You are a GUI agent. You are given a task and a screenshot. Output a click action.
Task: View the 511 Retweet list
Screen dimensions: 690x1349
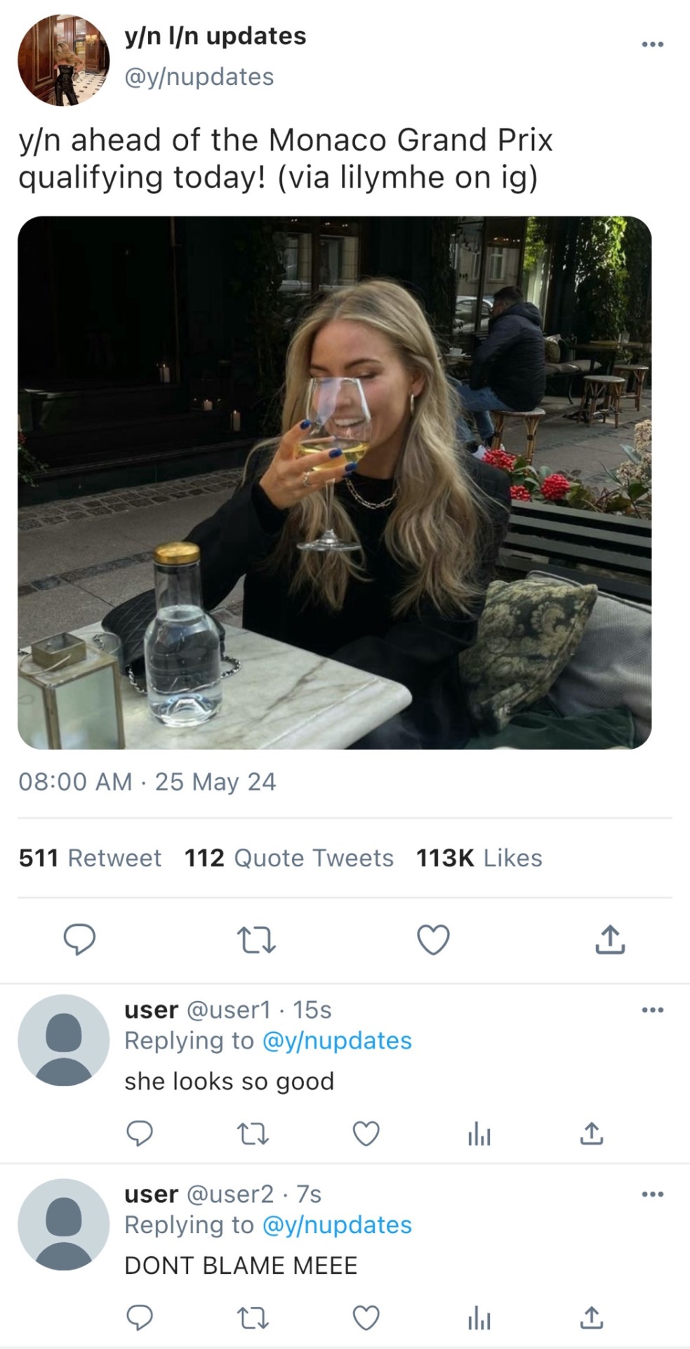[x=90, y=858]
